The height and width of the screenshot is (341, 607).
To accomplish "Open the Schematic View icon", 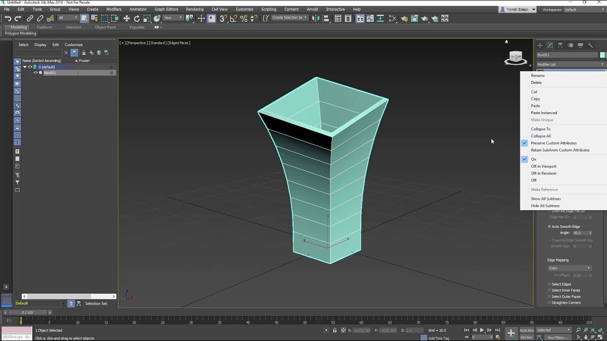I will tap(392, 18).
